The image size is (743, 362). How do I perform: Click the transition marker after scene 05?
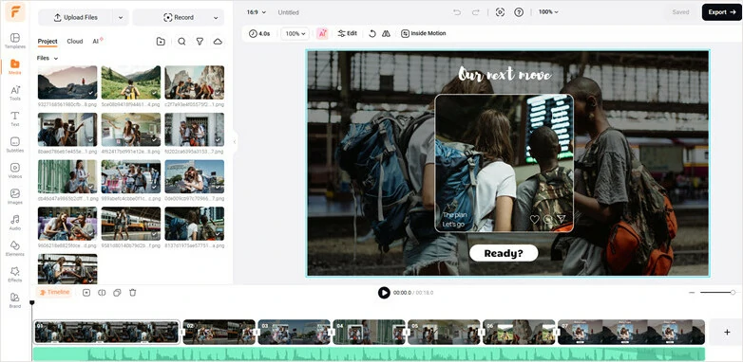pyautogui.click(x=482, y=333)
